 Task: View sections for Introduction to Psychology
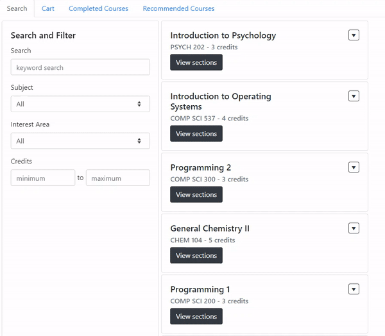pyautogui.click(x=196, y=62)
